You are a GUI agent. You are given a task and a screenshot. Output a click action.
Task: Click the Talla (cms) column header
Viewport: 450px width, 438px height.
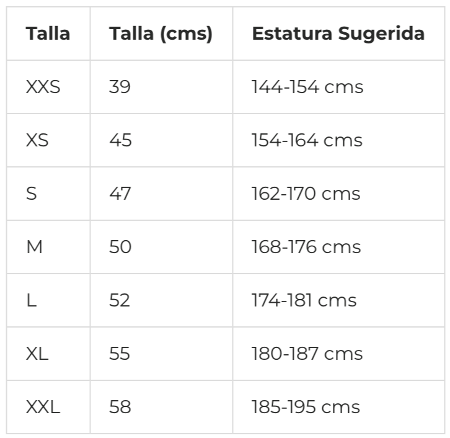[x=161, y=34]
